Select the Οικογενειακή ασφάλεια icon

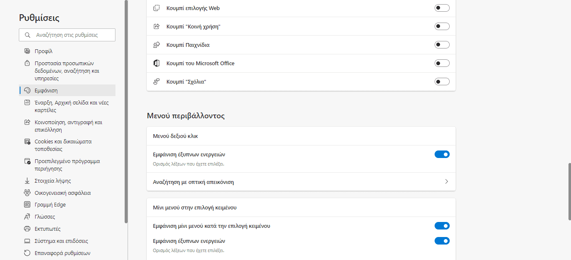pyautogui.click(x=27, y=193)
